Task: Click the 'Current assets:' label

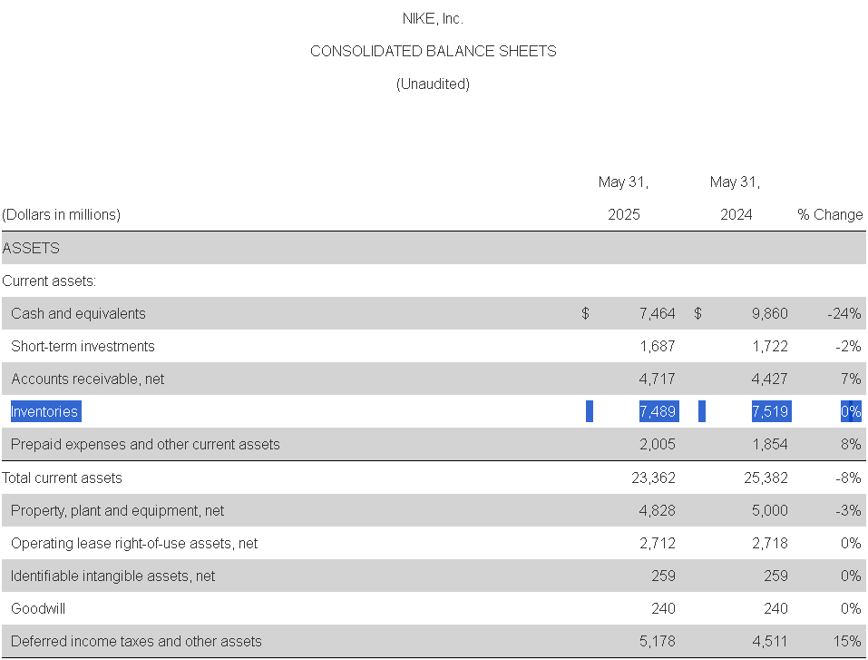Action: coord(49,281)
